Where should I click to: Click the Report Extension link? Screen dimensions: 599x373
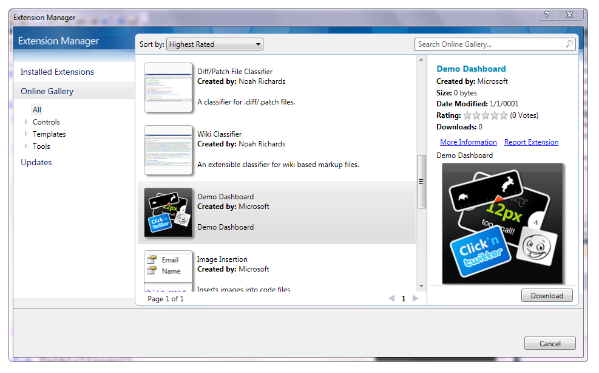click(x=531, y=142)
